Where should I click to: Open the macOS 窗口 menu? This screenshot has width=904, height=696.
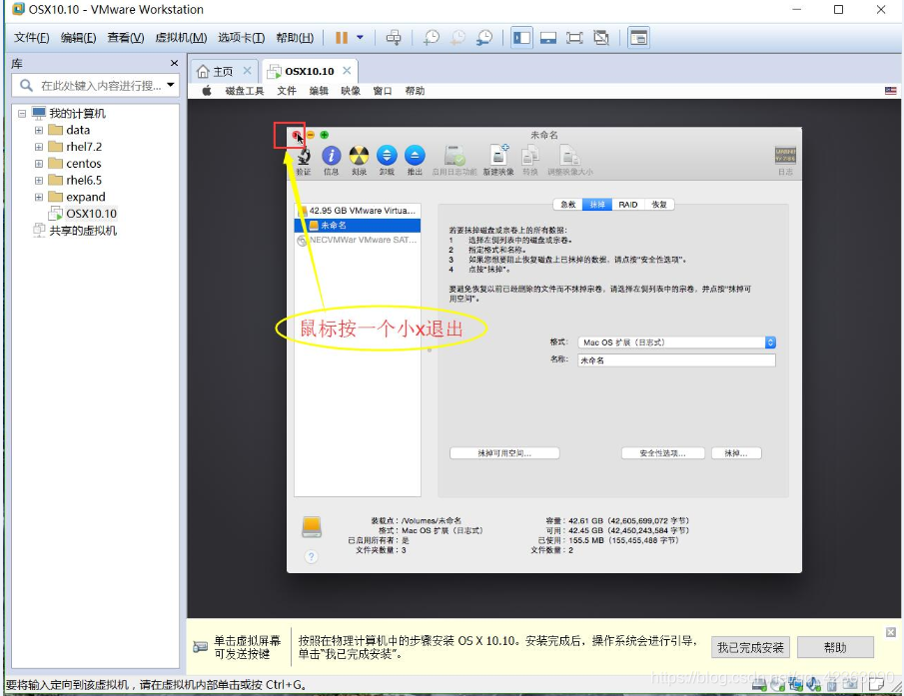(x=383, y=91)
